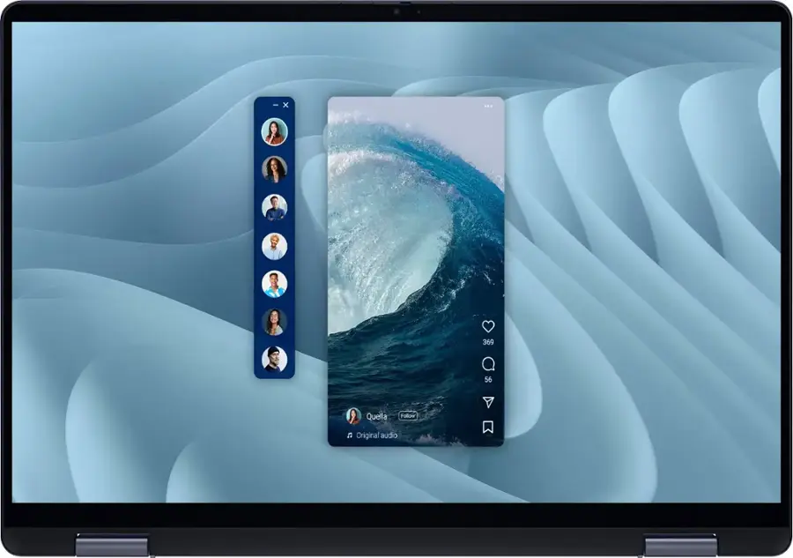793x558 pixels.
Task: Open the three-dot menu on the video card
Action: click(488, 106)
